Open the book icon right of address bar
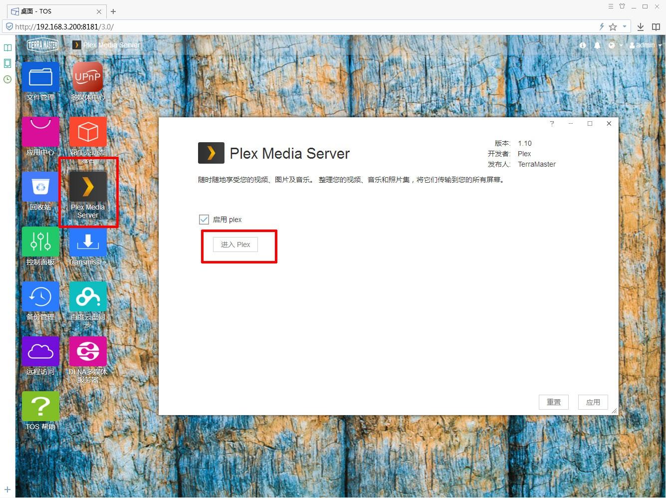The image size is (666, 498). (x=656, y=27)
